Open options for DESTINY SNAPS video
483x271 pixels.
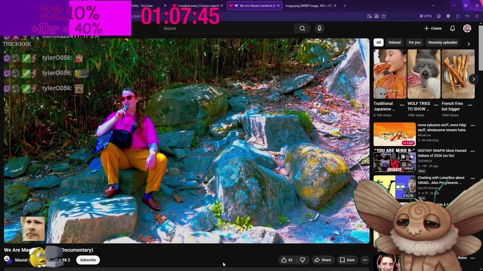(472, 151)
